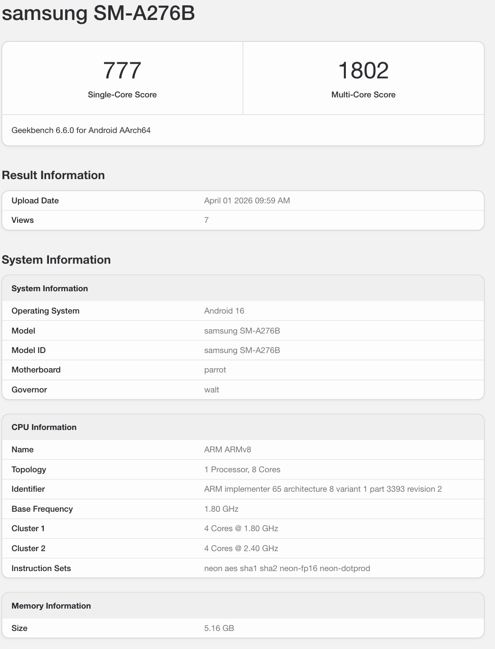Click the Cluster 2 value 4 Cores @ 2.40 GHz

[x=241, y=548]
